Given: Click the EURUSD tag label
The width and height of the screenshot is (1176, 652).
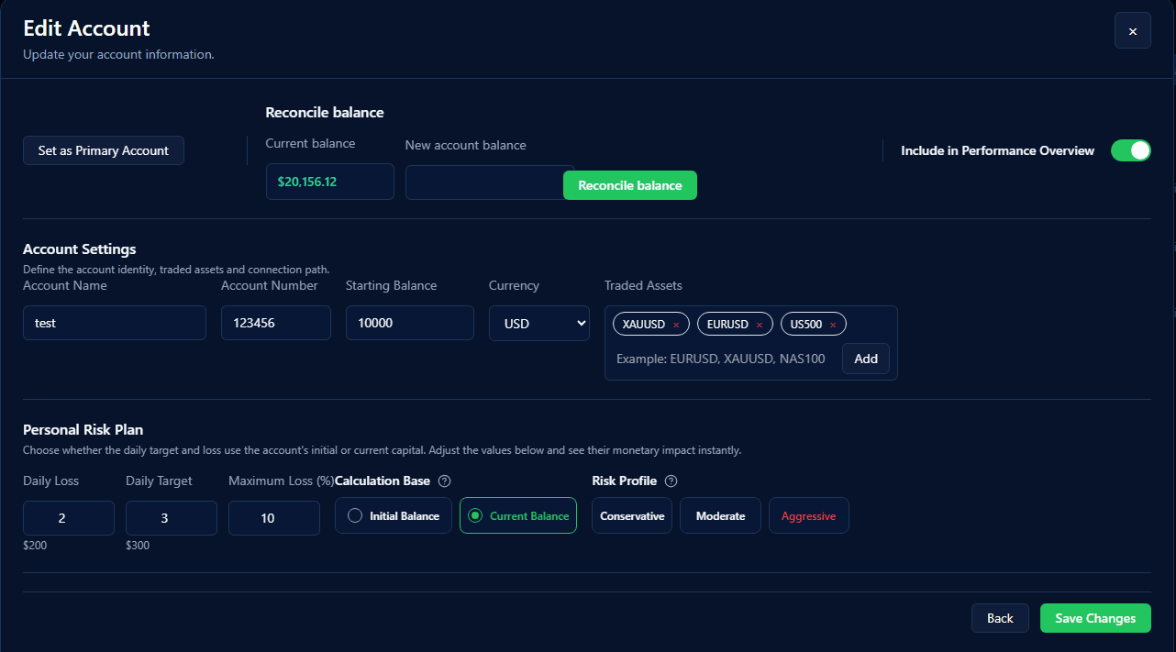Looking at the screenshot, I should [x=727, y=325].
